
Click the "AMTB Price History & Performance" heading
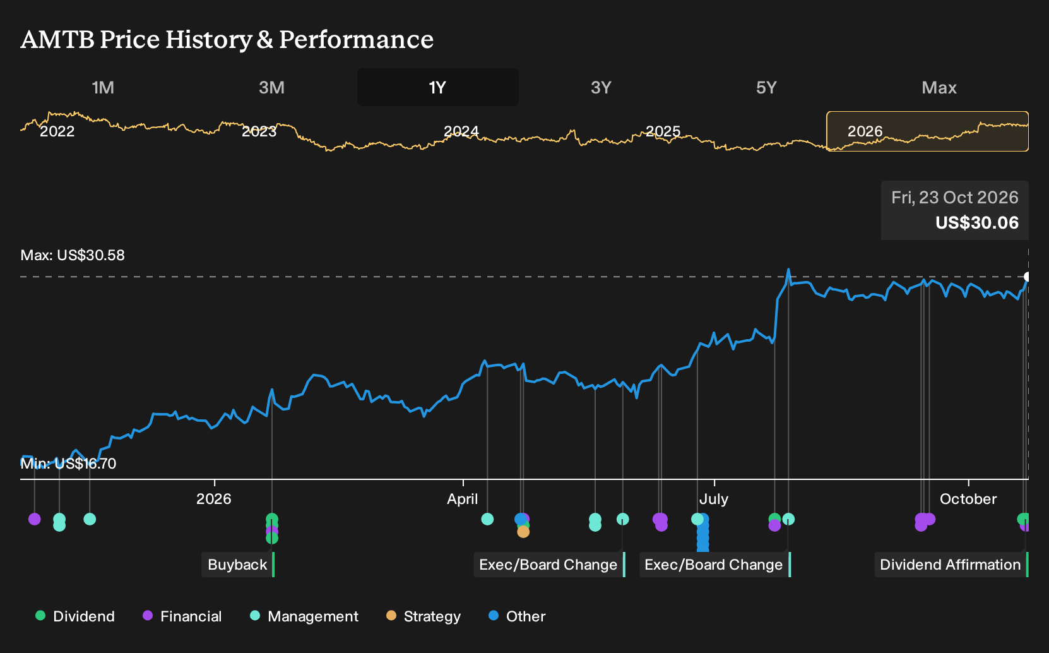[x=227, y=39]
